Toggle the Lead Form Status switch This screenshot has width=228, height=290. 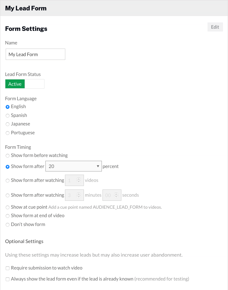[x=25, y=84]
